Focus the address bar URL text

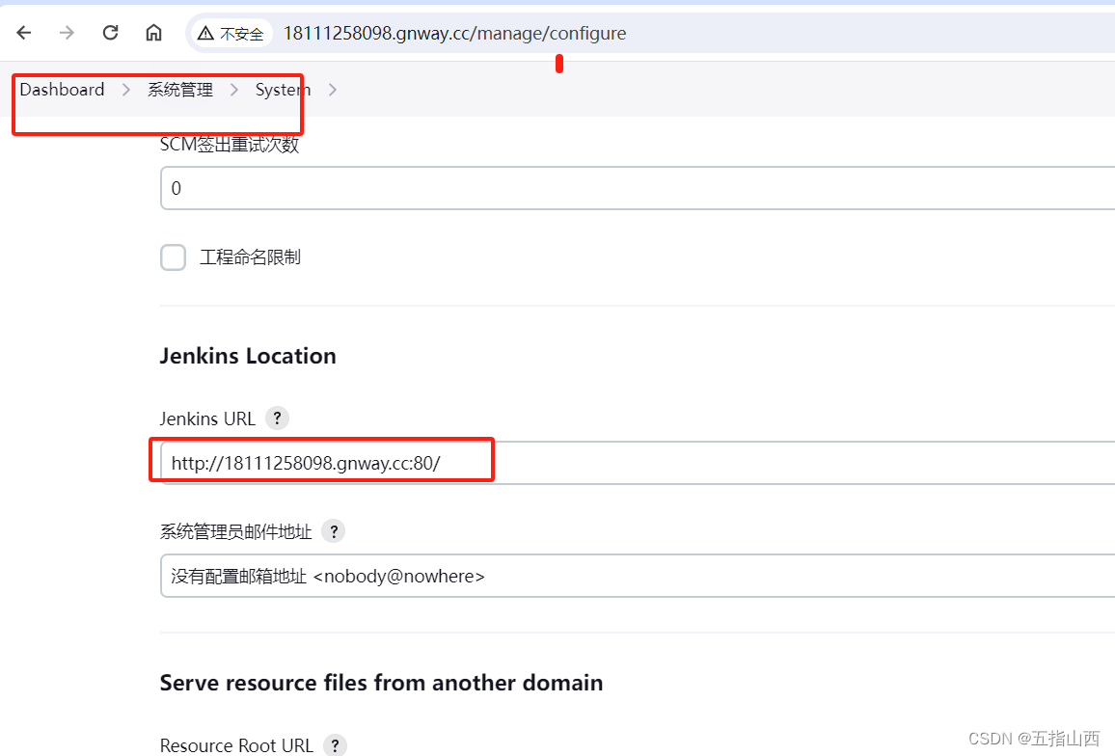454,34
